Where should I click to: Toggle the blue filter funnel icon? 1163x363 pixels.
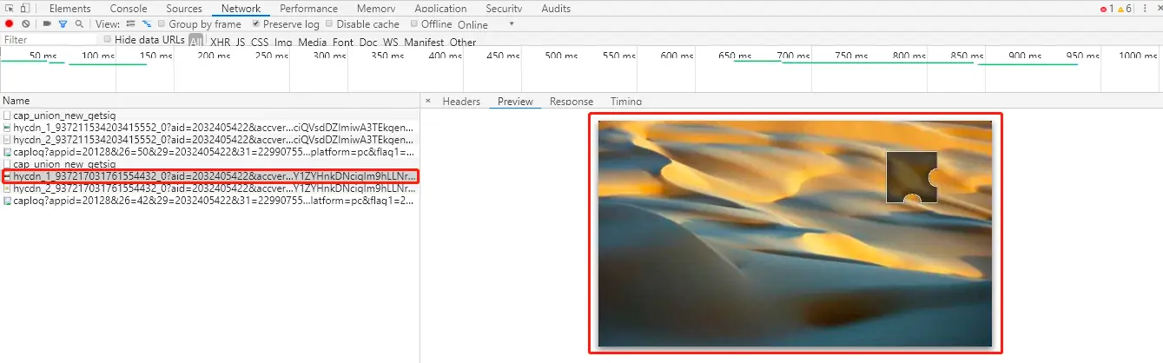63,24
